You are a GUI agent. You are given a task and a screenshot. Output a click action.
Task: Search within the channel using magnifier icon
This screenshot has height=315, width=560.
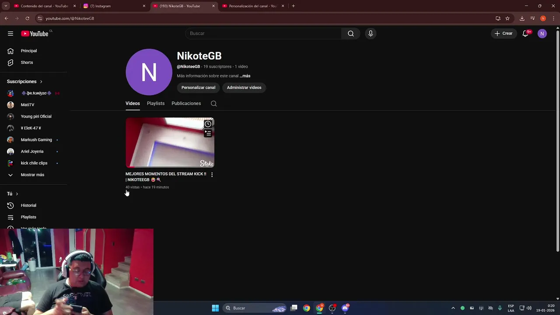click(x=213, y=104)
